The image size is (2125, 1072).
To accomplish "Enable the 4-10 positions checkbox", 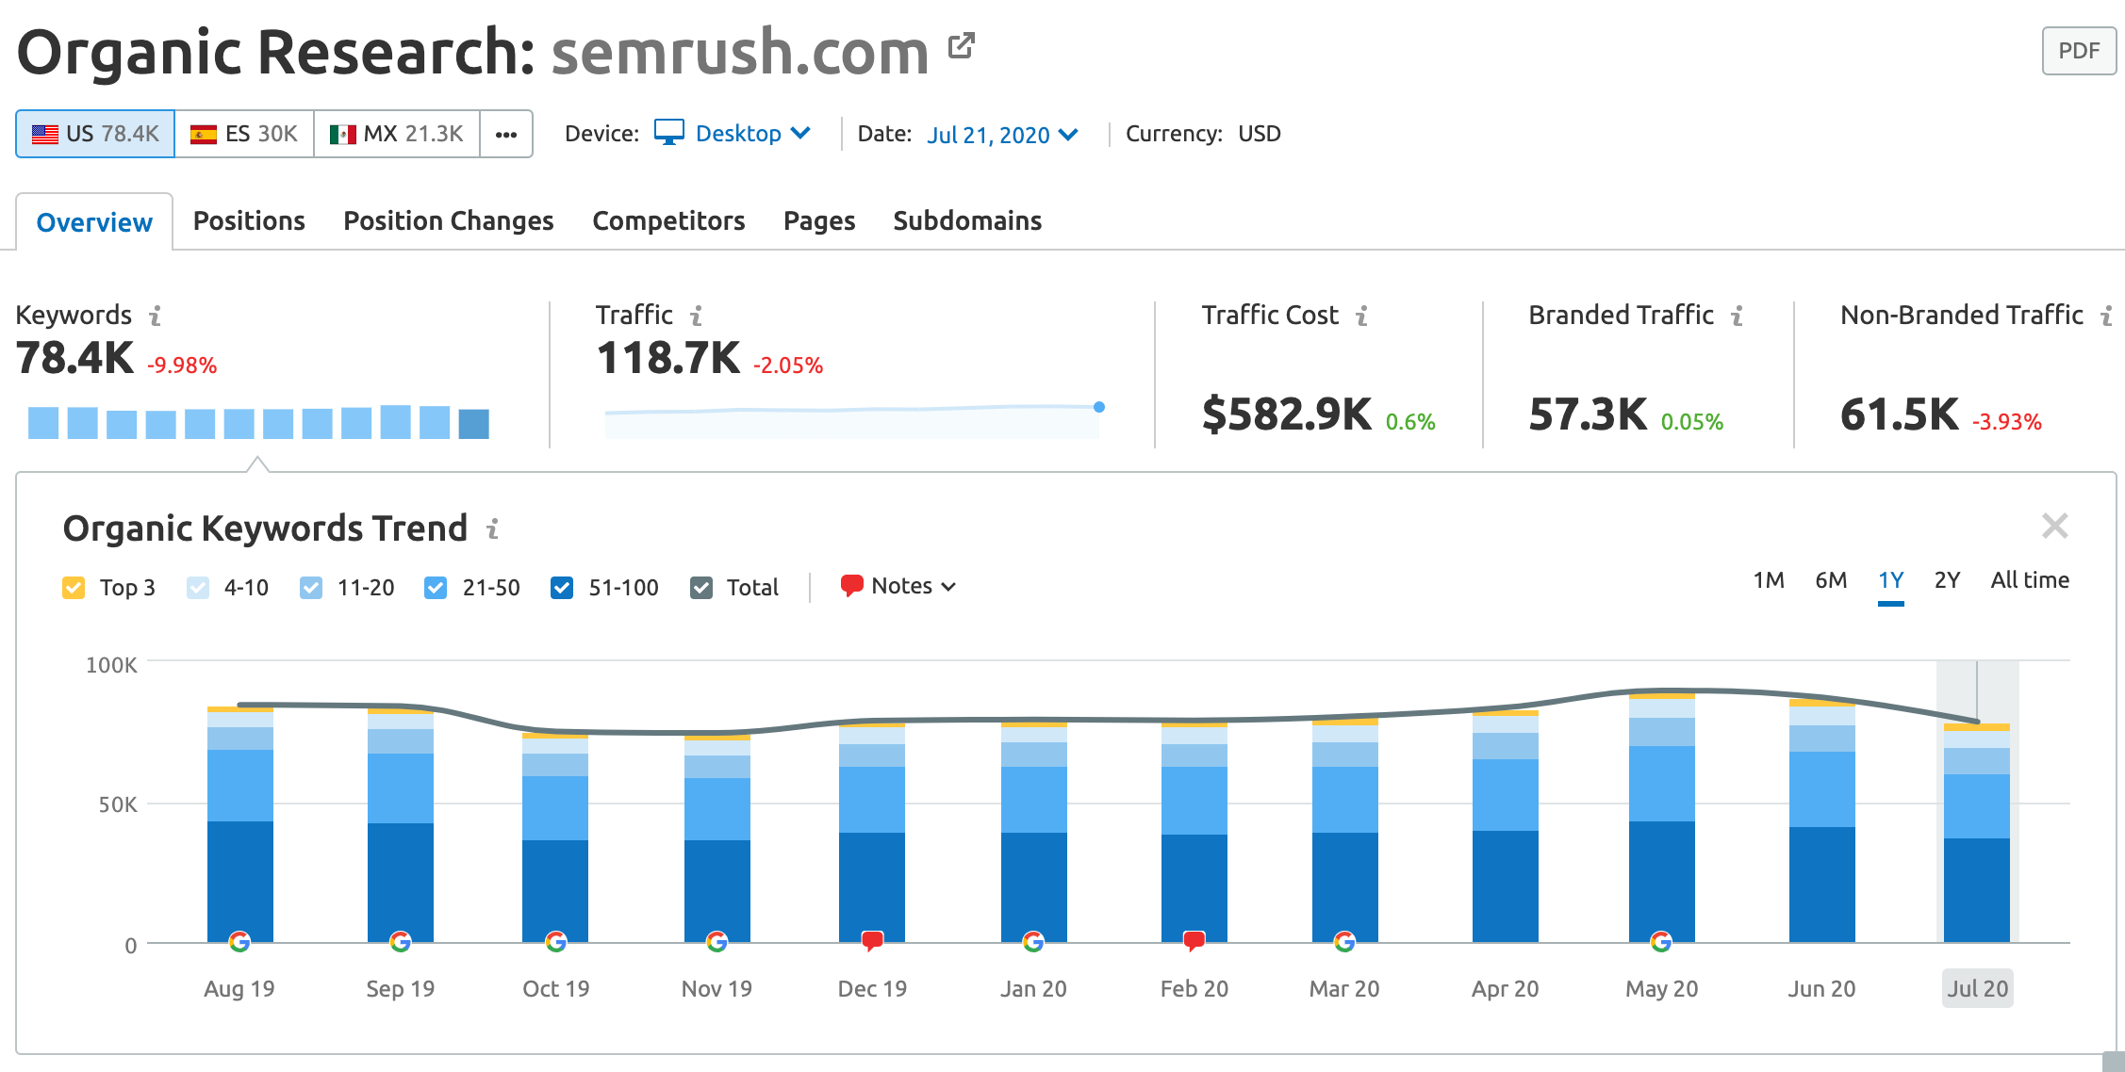I will click(x=197, y=586).
